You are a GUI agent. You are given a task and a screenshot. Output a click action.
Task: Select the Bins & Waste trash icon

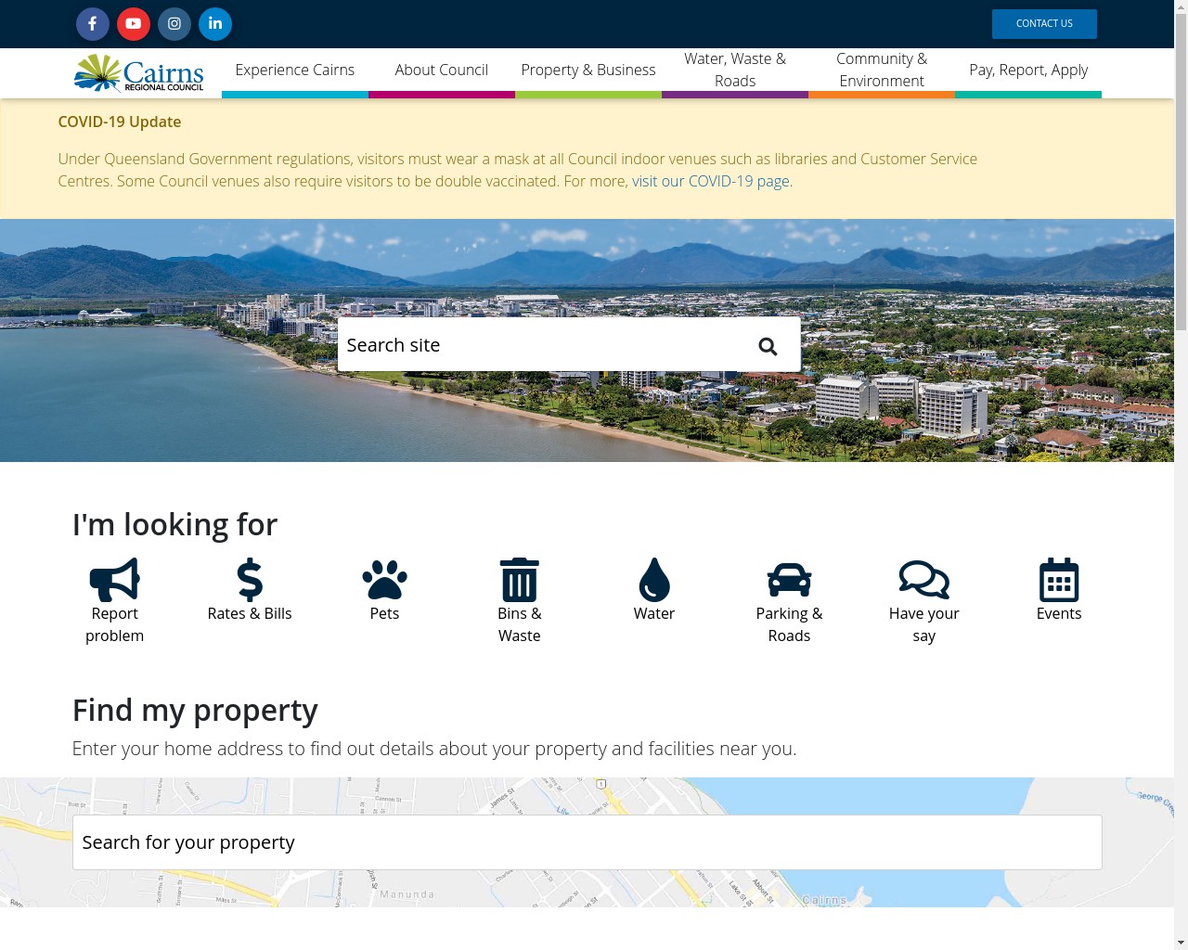[519, 579]
